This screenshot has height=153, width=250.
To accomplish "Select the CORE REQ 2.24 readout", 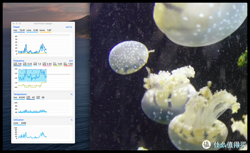I will (x=47, y=64).
